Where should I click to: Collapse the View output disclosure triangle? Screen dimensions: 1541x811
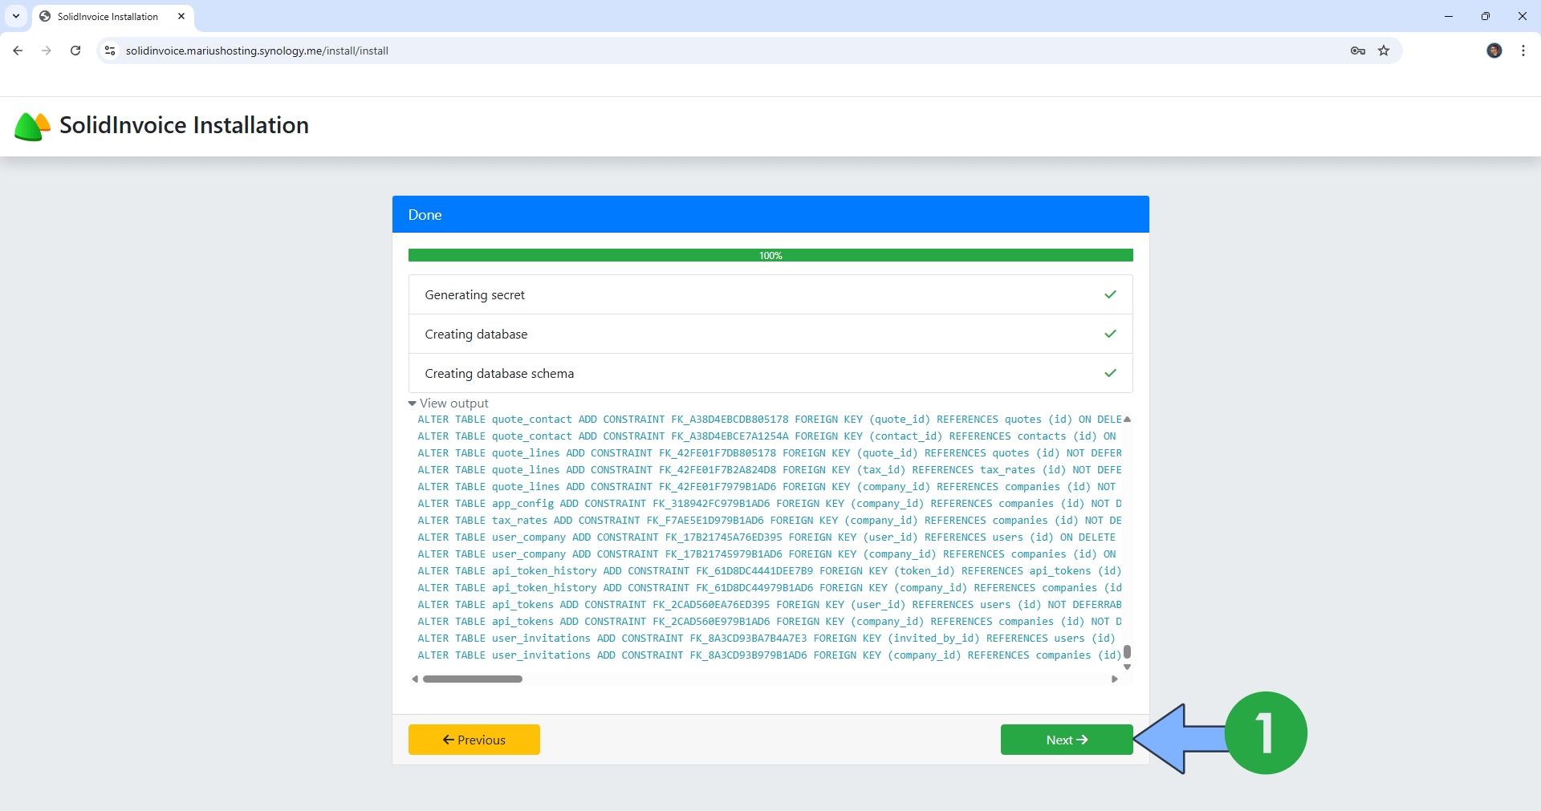[413, 403]
